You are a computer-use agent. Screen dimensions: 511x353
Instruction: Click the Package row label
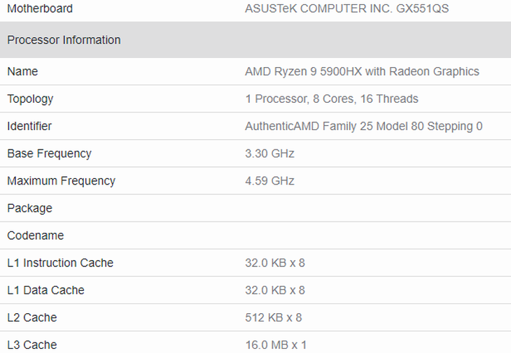29,208
